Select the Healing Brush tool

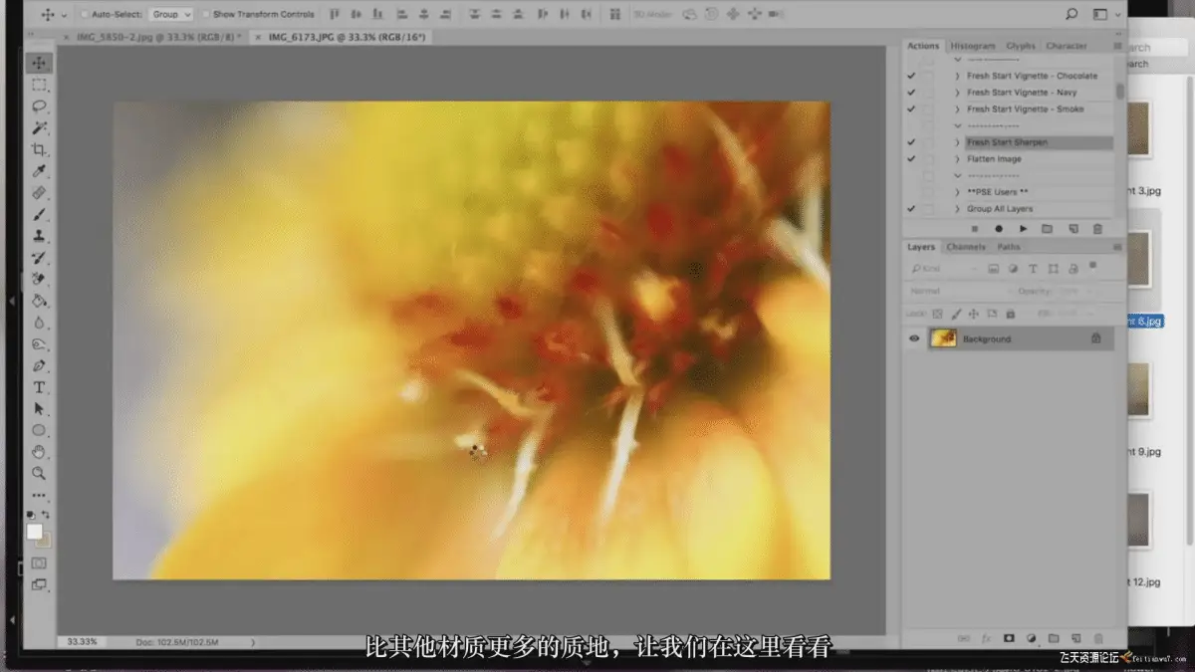point(40,193)
